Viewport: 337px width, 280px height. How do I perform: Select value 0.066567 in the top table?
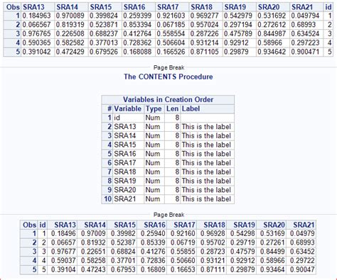point(36,25)
